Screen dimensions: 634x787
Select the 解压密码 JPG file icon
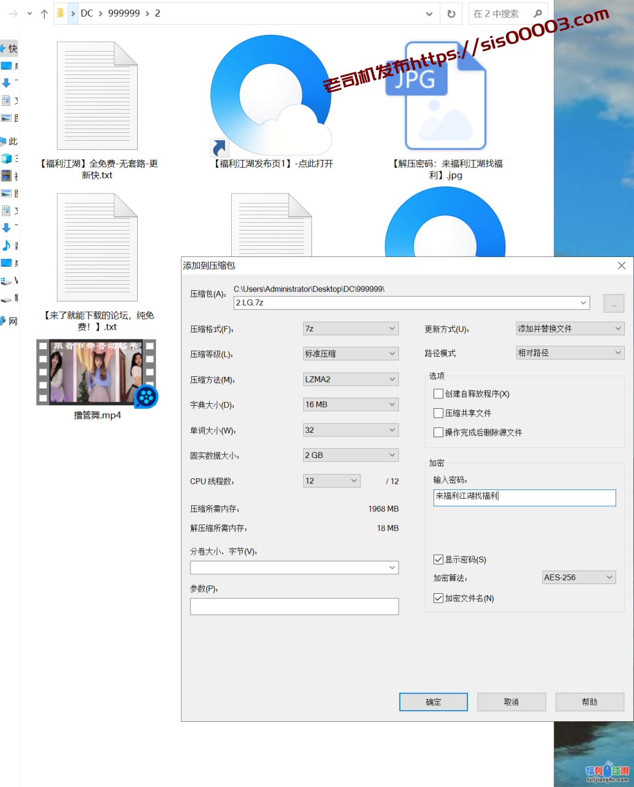445,96
